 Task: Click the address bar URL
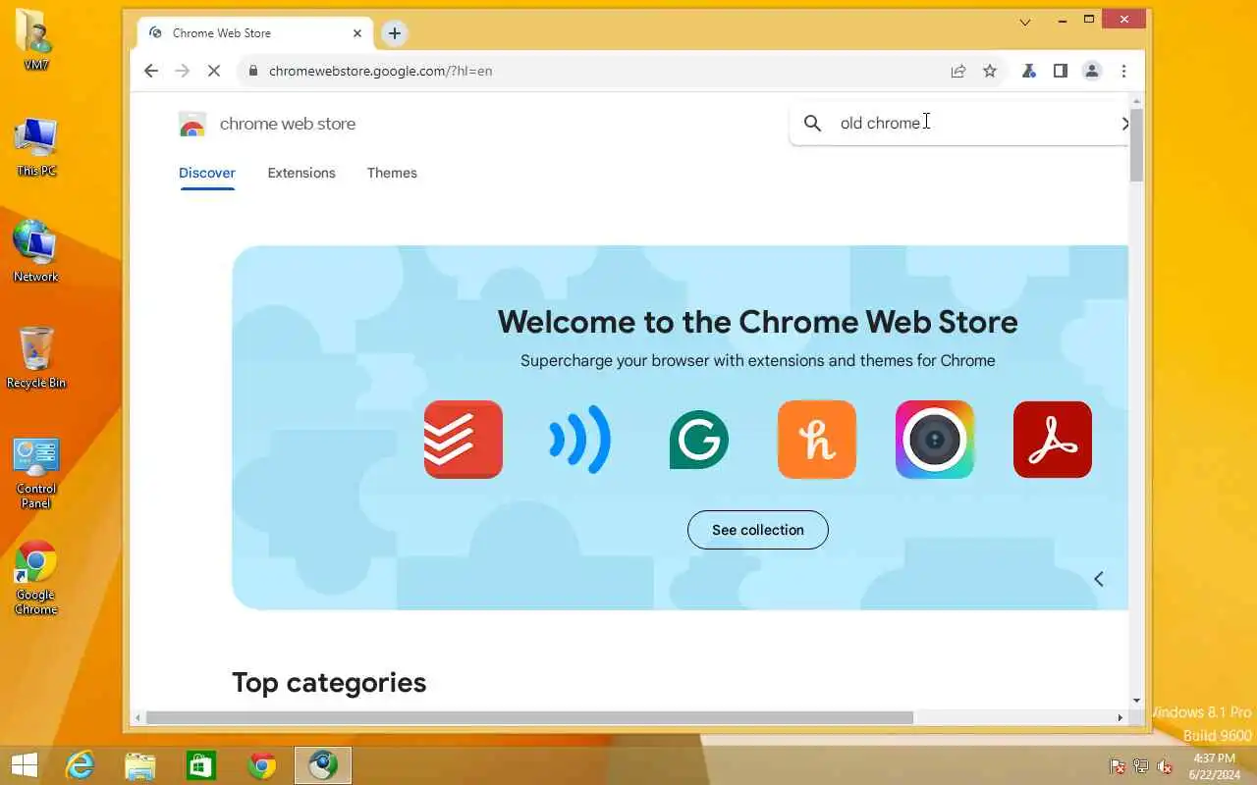coord(381,71)
